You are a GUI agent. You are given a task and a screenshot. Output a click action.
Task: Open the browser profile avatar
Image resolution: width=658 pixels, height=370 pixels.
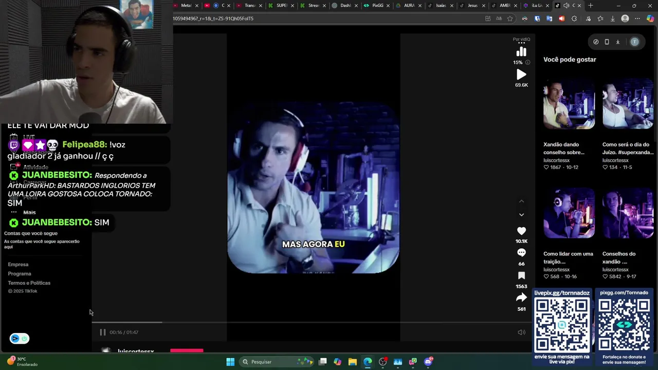625,18
